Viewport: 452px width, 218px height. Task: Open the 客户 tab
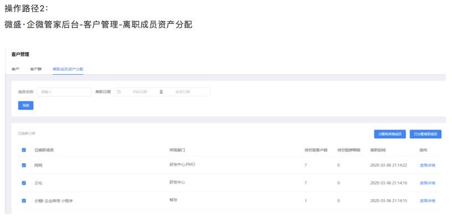[16, 69]
